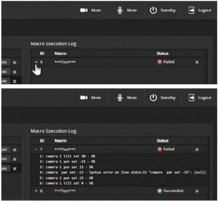Select ***Test*** macro name in entry 9
Screen dimensions: 218x201
(65, 62)
